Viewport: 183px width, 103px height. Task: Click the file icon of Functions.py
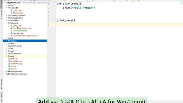point(11,33)
